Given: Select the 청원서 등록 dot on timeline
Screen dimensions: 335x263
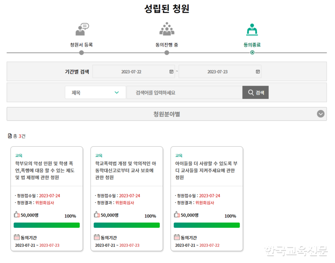Looking at the screenshot, I should tap(82, 53).
